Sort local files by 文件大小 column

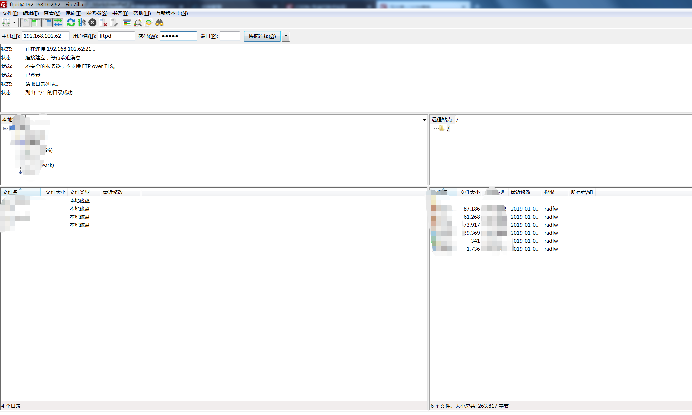click(54, 192)
